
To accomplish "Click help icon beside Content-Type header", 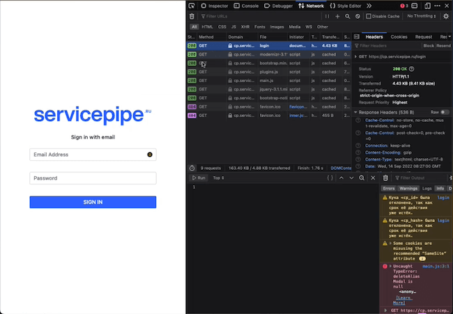I will (x=358, y=159).
